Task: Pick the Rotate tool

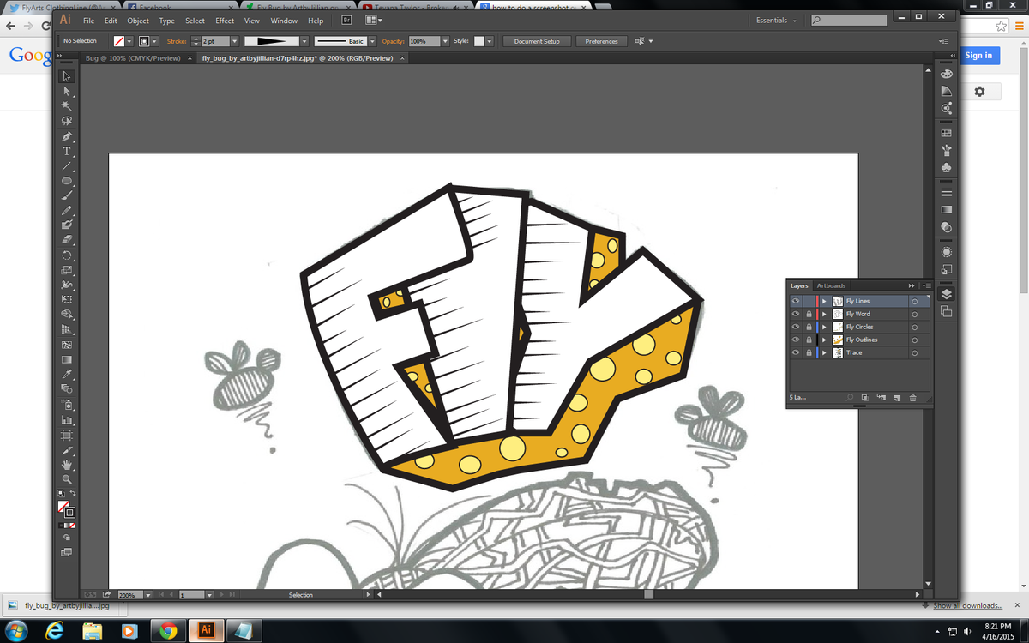Action: (67, 255)
